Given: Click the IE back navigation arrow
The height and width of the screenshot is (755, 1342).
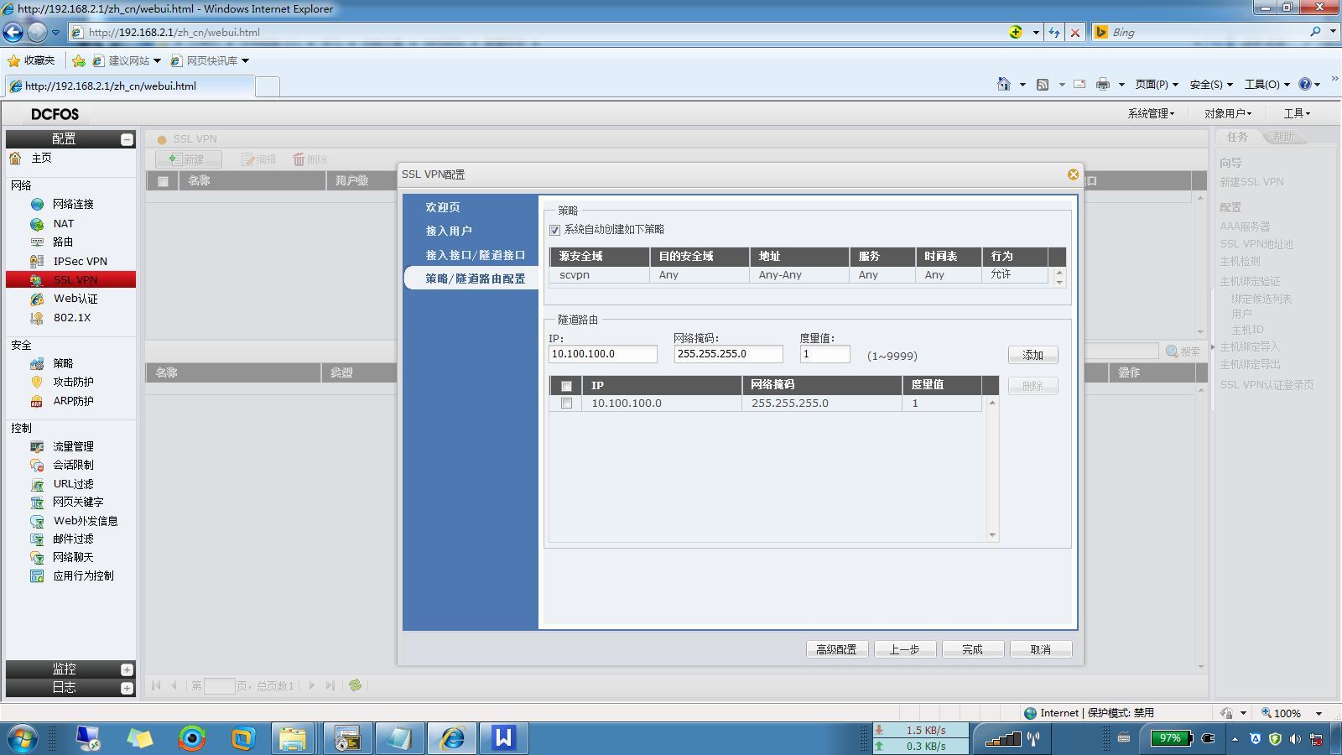Looking at the screenshot, I should coord(13,32).
